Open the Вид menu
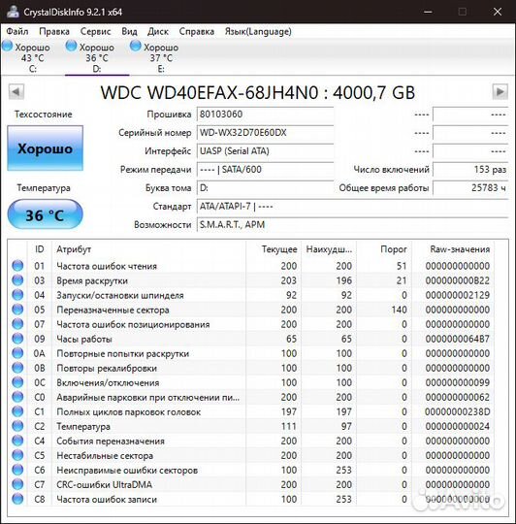This screenshot has width=516, height=524. (x=129, y=31)
